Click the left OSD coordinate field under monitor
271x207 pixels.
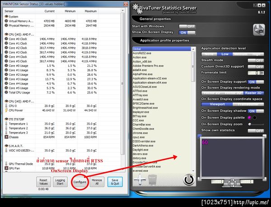[x=217, y=182]
